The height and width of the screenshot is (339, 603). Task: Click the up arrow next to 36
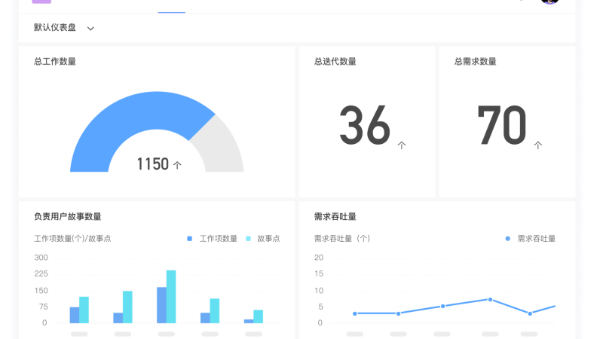402,145
